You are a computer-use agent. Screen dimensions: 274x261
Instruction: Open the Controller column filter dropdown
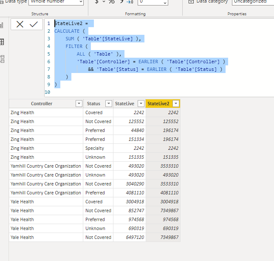79,104
